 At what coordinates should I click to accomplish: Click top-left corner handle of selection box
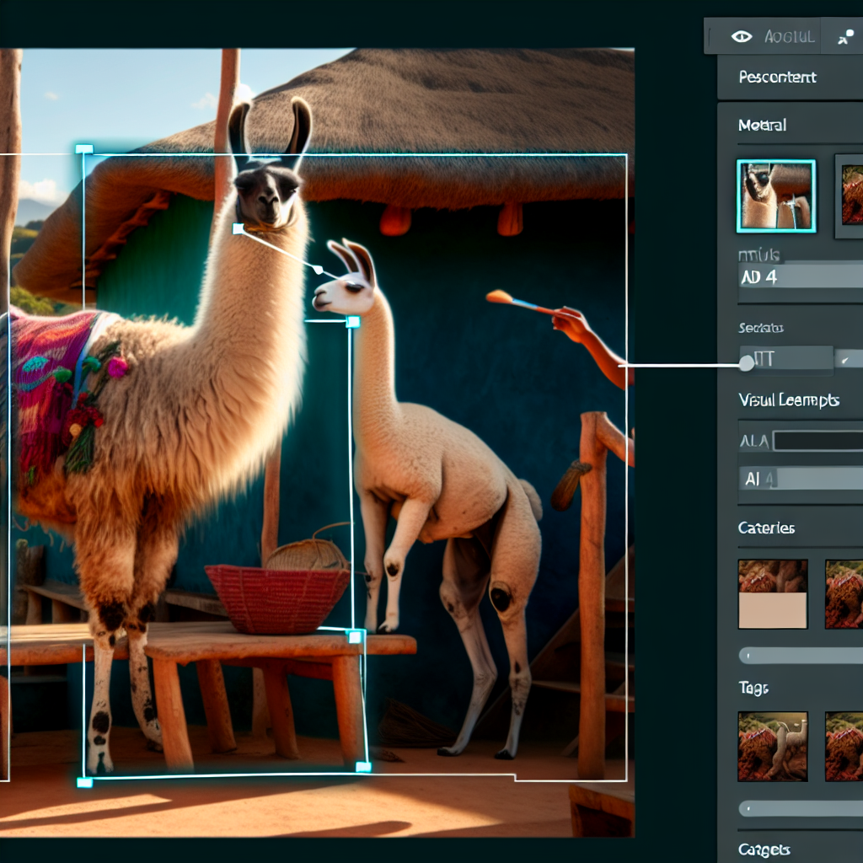pyautogui.click(x=83, y=150)
